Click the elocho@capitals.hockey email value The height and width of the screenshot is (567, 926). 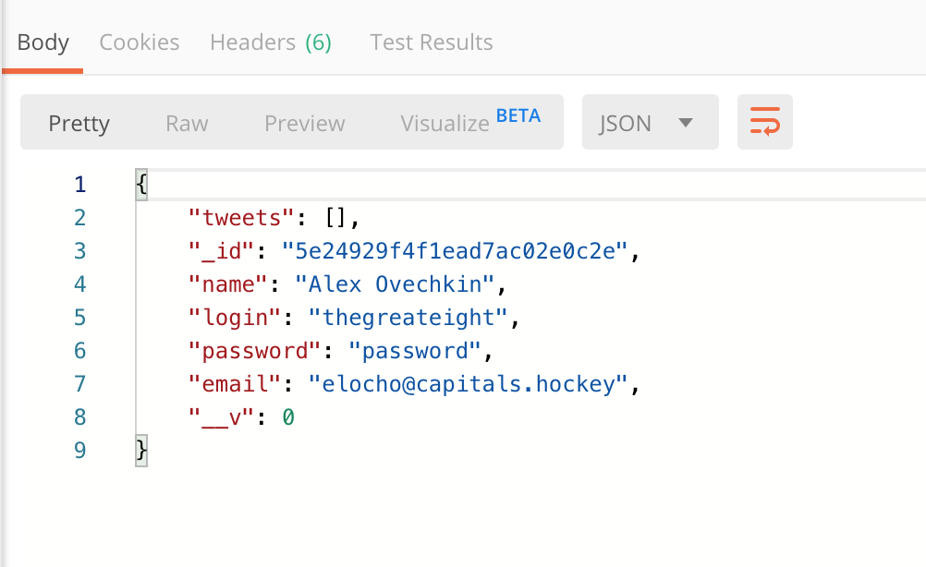pyautogui.click(x=468, y=384)
